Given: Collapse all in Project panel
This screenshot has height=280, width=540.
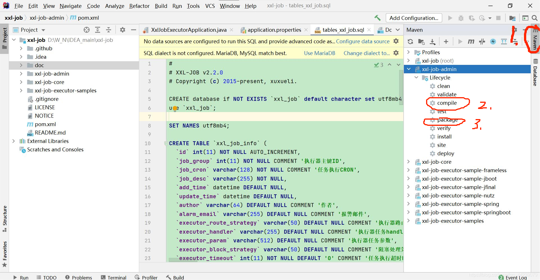Looking at the screenshot, I should point(109,30).
